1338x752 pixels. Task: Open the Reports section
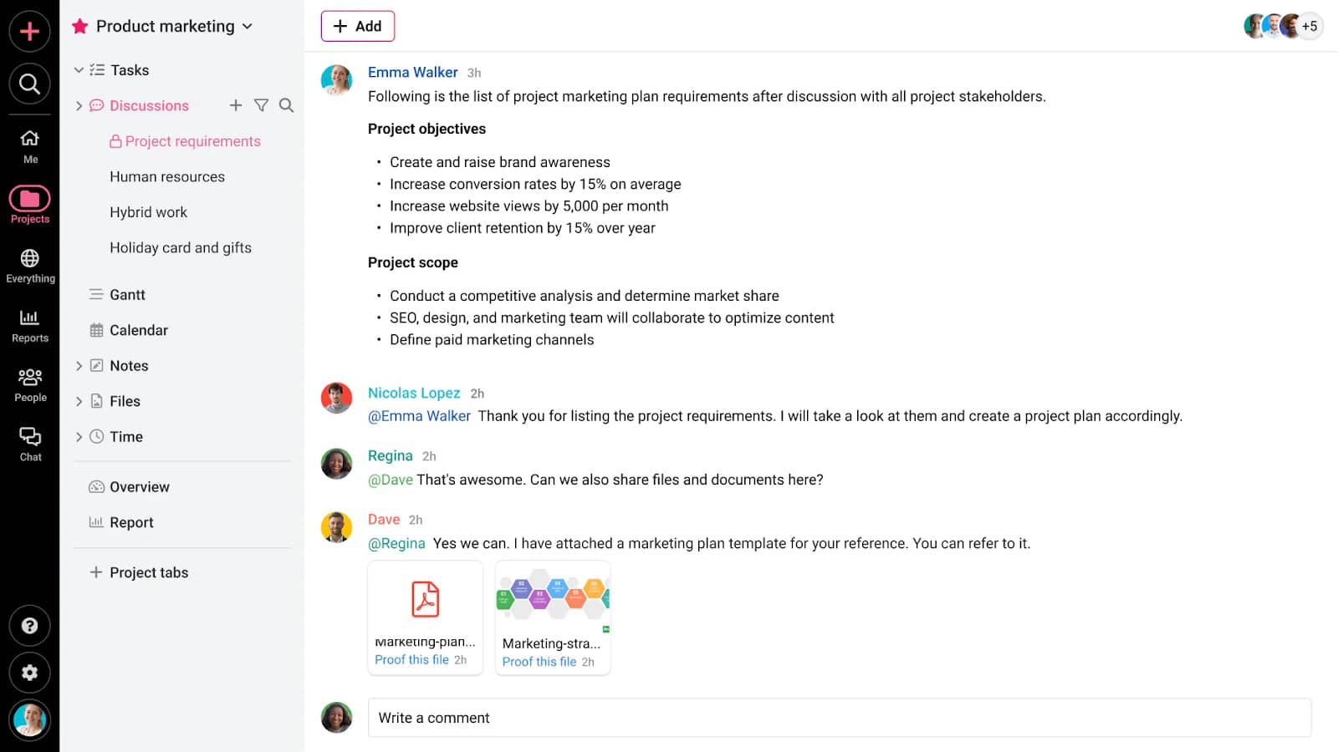pos(30,323)
